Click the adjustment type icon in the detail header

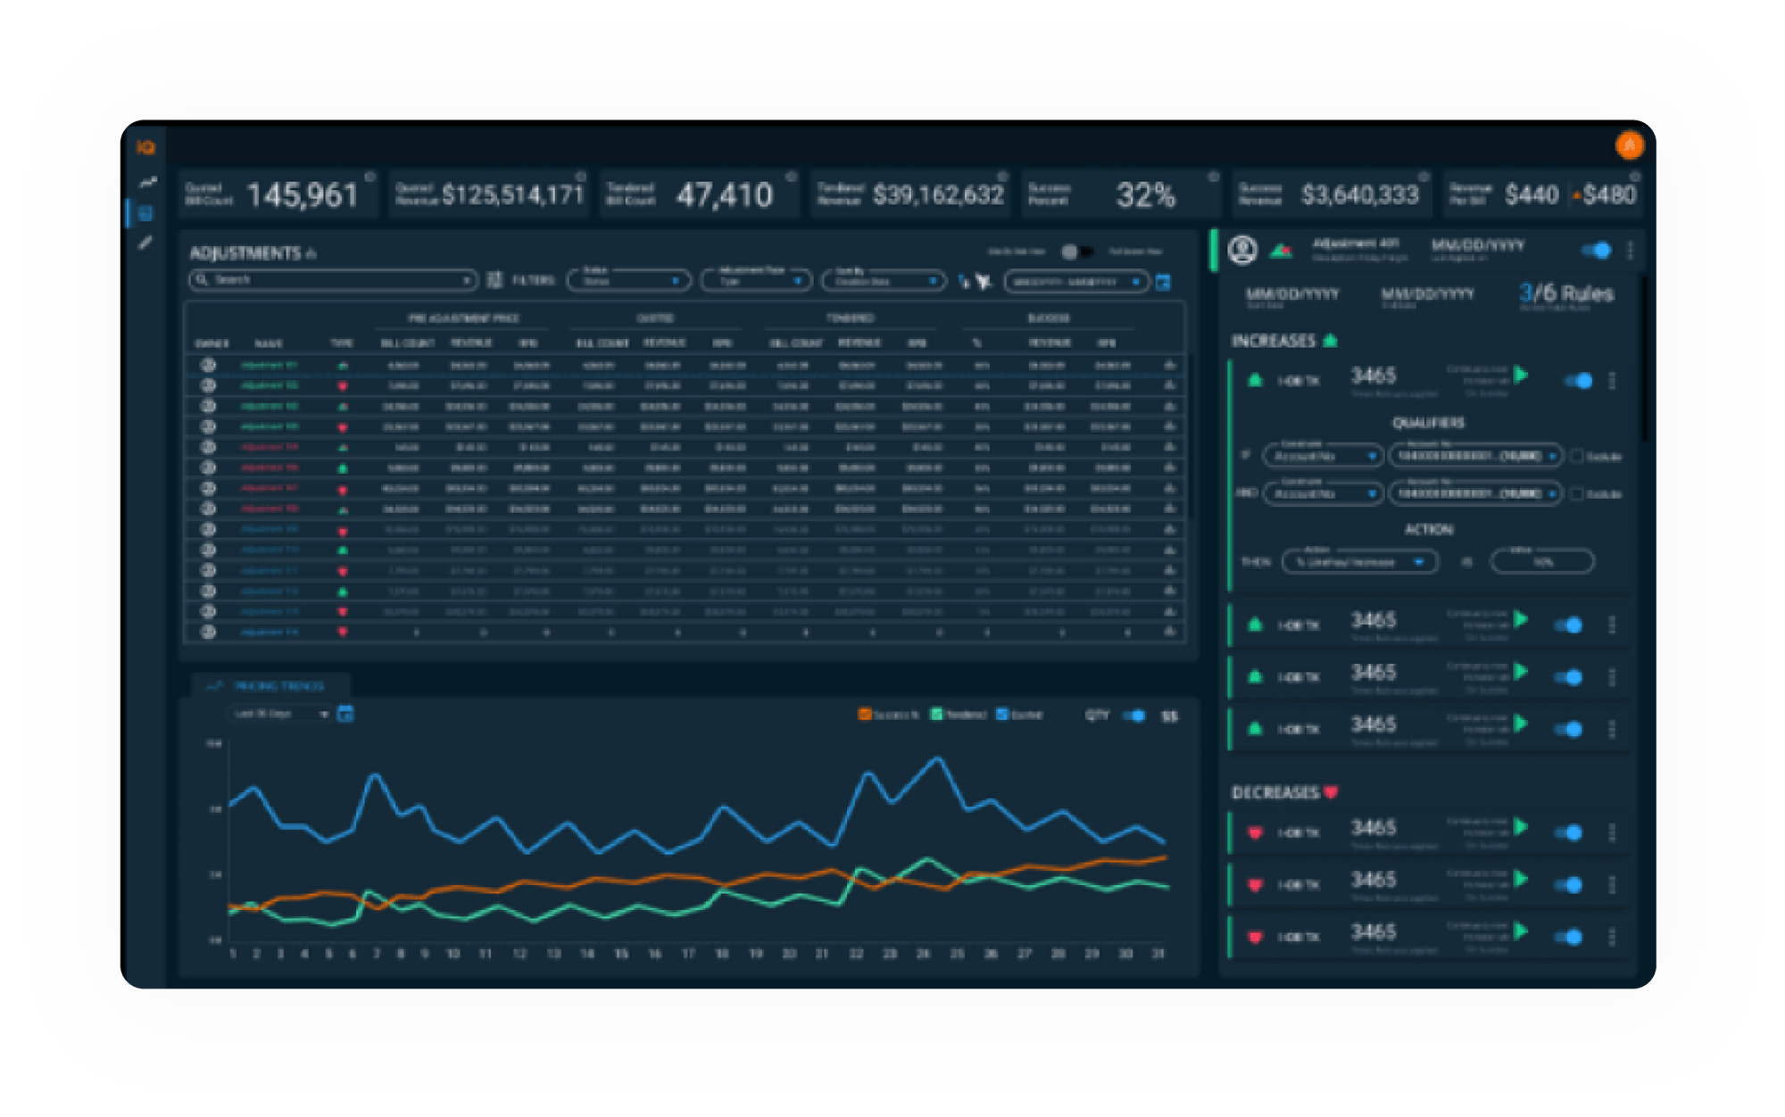pos(1282,251)
